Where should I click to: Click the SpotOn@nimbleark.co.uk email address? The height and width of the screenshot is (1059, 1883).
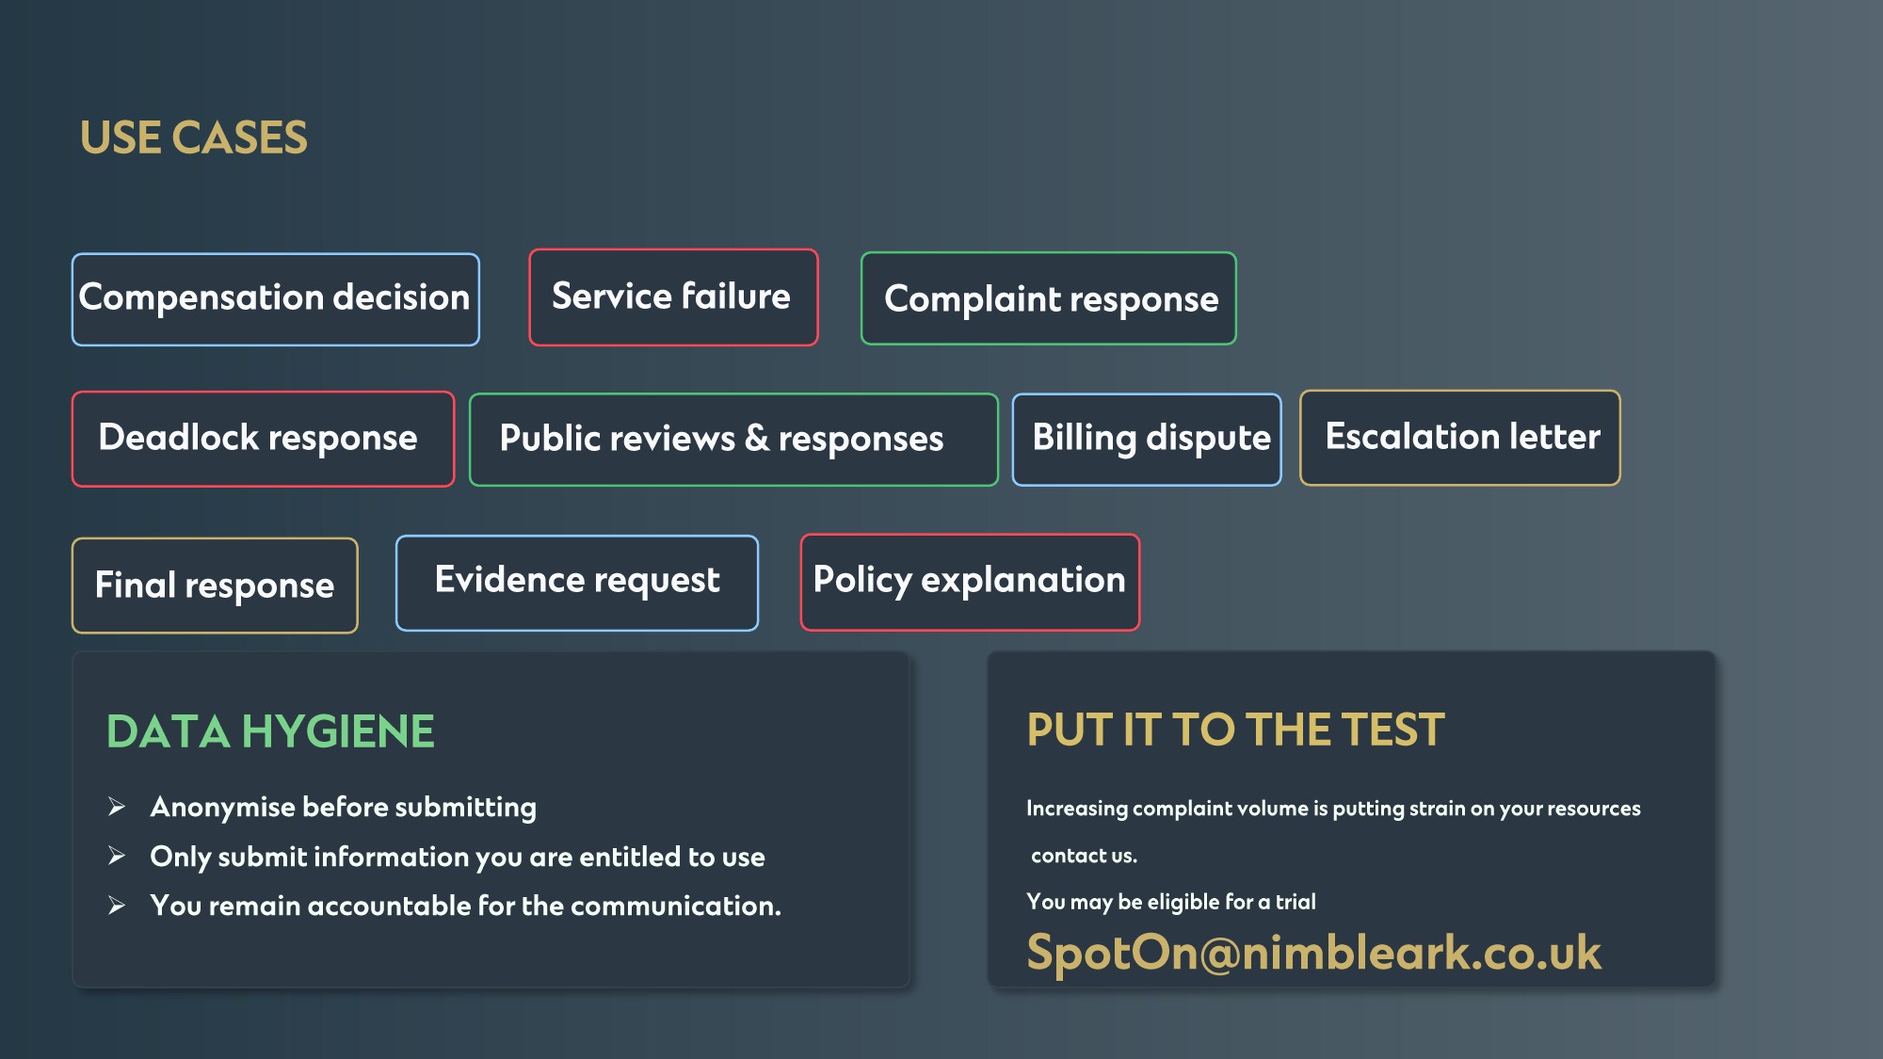click(x=1313, y=953)
